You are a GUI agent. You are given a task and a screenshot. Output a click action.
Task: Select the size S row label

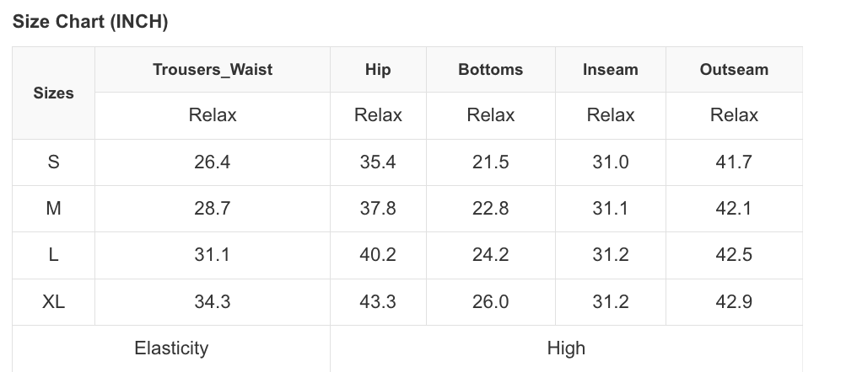tap(53, 162)
